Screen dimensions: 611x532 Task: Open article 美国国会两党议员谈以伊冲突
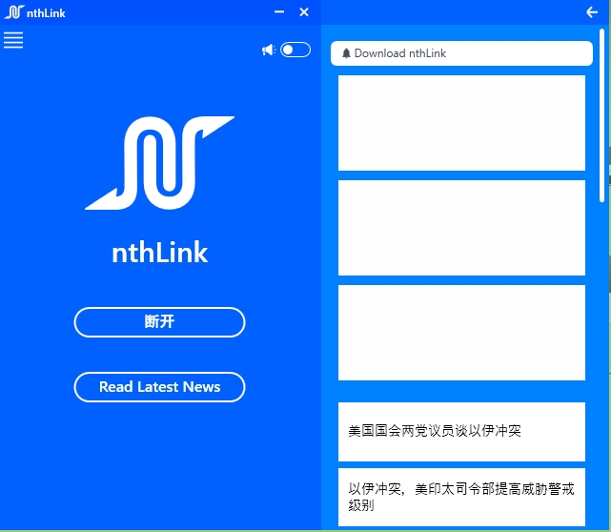[x=461, y=431]
